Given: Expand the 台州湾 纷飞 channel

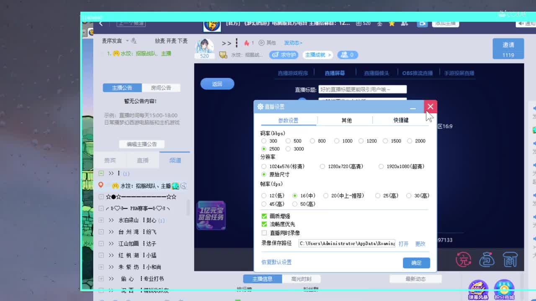Looking at the screenshot, I should click(x=101, y=232).
